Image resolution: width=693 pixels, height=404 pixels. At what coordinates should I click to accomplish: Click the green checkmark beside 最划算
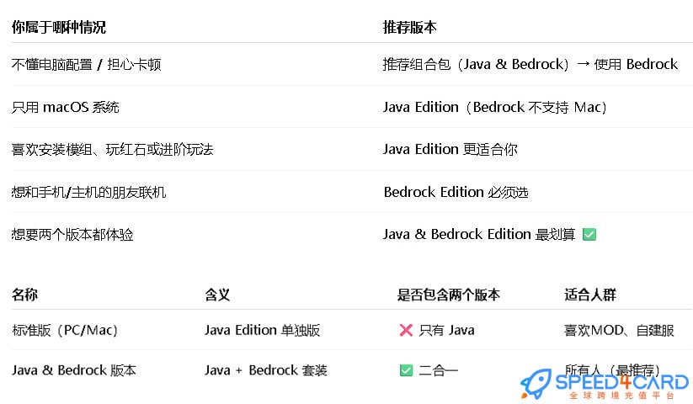[589, 234]
